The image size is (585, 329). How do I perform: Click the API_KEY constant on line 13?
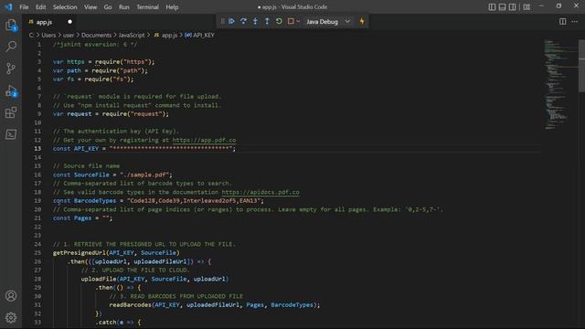click(86, 149)
